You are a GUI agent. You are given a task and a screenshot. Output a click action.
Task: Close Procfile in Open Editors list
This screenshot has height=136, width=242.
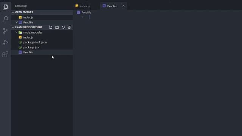pyautogui.click(x=17, y=22)
